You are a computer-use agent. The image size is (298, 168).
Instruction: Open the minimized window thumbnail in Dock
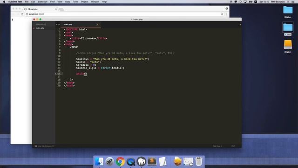pyautogui.click(x=188, y=162)
